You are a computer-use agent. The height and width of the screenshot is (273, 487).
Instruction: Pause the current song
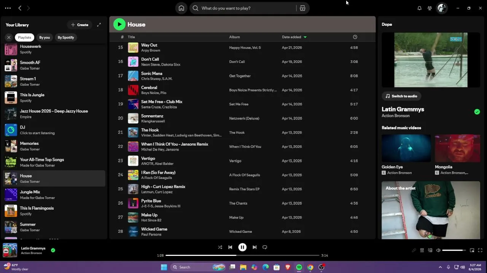[x=242, y=247]
